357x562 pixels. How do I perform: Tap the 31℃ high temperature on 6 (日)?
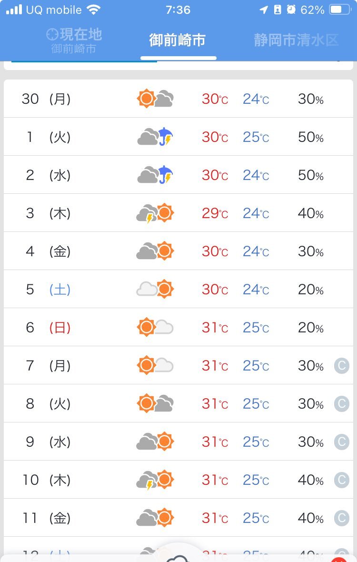point(215,328)
